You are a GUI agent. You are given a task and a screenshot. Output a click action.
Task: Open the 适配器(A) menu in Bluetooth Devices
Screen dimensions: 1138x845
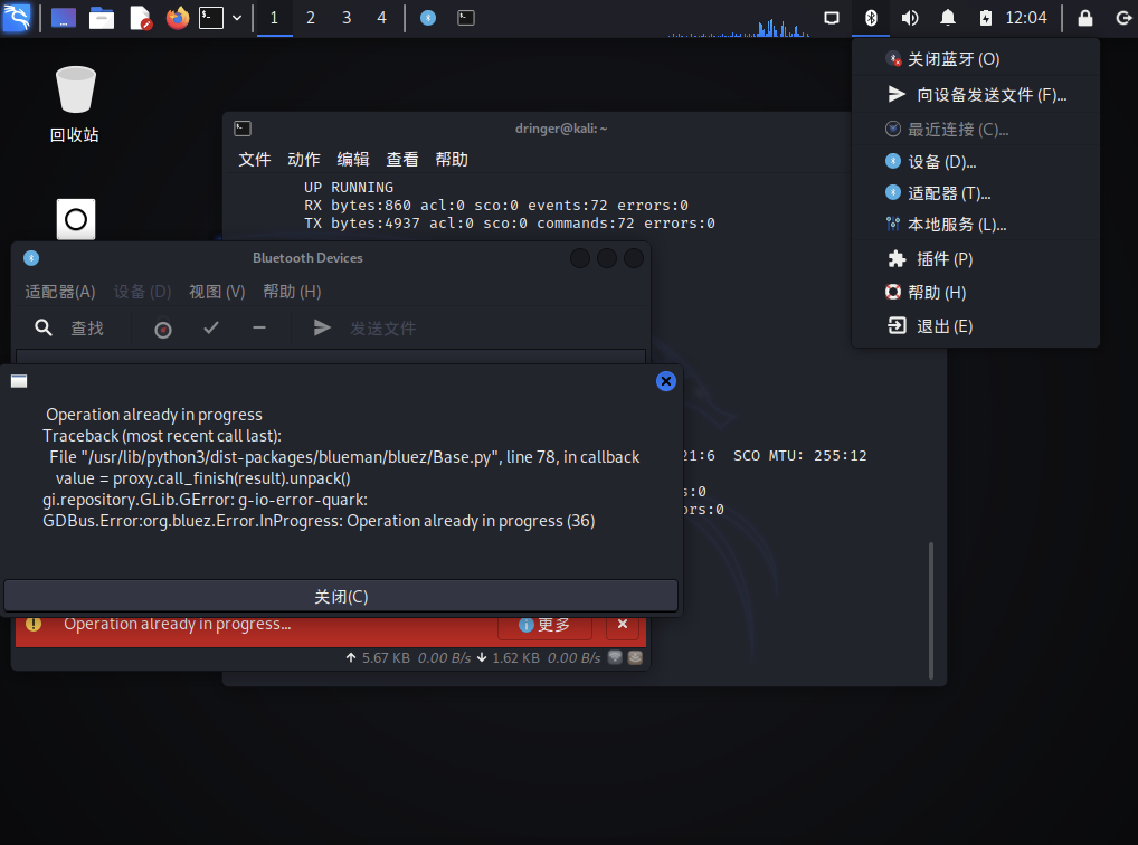[60, 292]
